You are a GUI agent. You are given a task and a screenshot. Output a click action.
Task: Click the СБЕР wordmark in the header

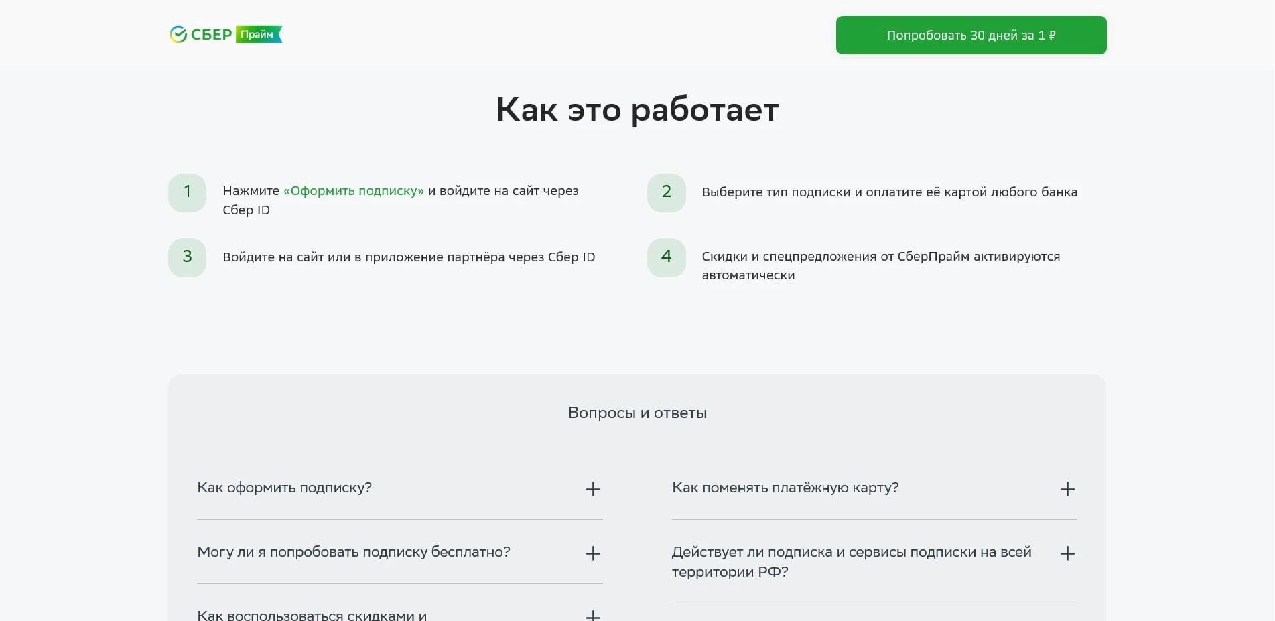click(x=210, y=34)
